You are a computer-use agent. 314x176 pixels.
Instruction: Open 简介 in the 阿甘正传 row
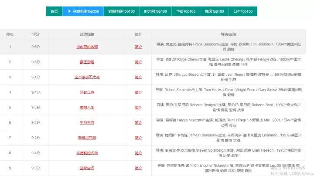(x=138, y=92)
